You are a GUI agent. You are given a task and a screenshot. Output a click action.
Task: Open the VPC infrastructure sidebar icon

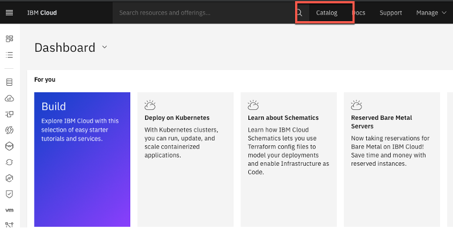(9, 114)
